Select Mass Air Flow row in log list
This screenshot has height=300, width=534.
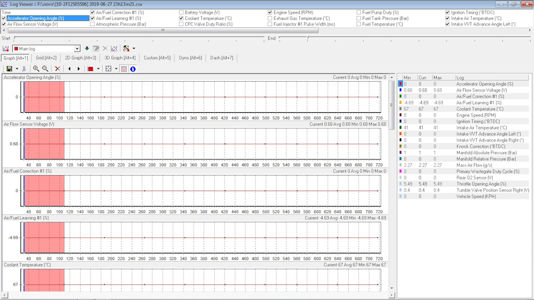463,166
